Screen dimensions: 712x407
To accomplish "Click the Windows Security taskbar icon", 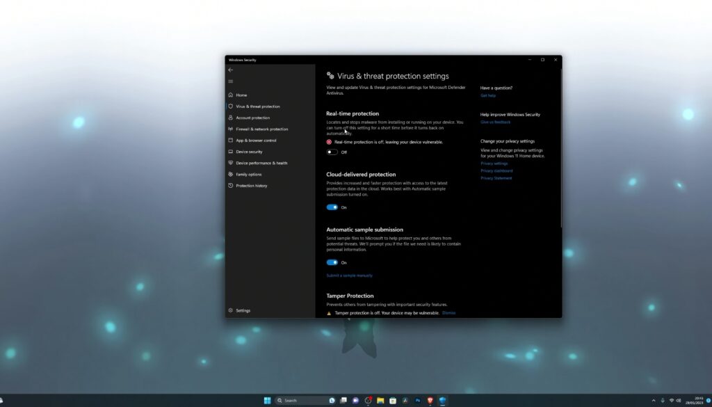I will pos(442,400).
